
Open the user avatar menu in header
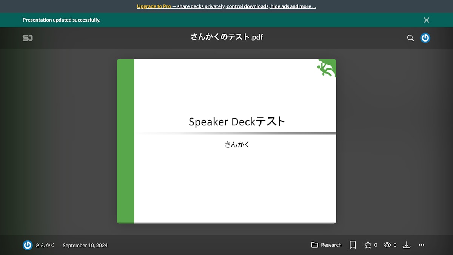pos(425,38)
